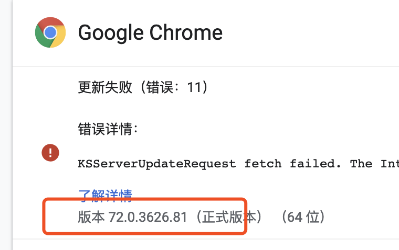Click the version number 72.0.3626.81

click(148, 217)
